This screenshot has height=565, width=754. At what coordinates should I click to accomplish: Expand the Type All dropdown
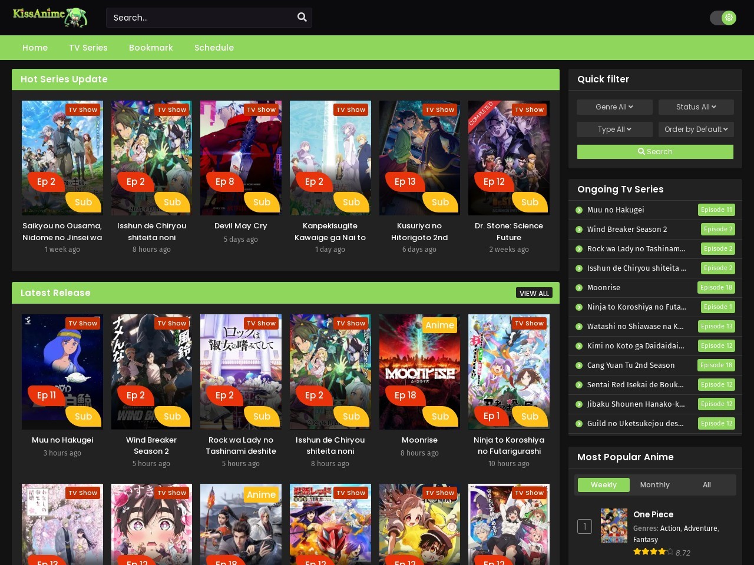614,129
